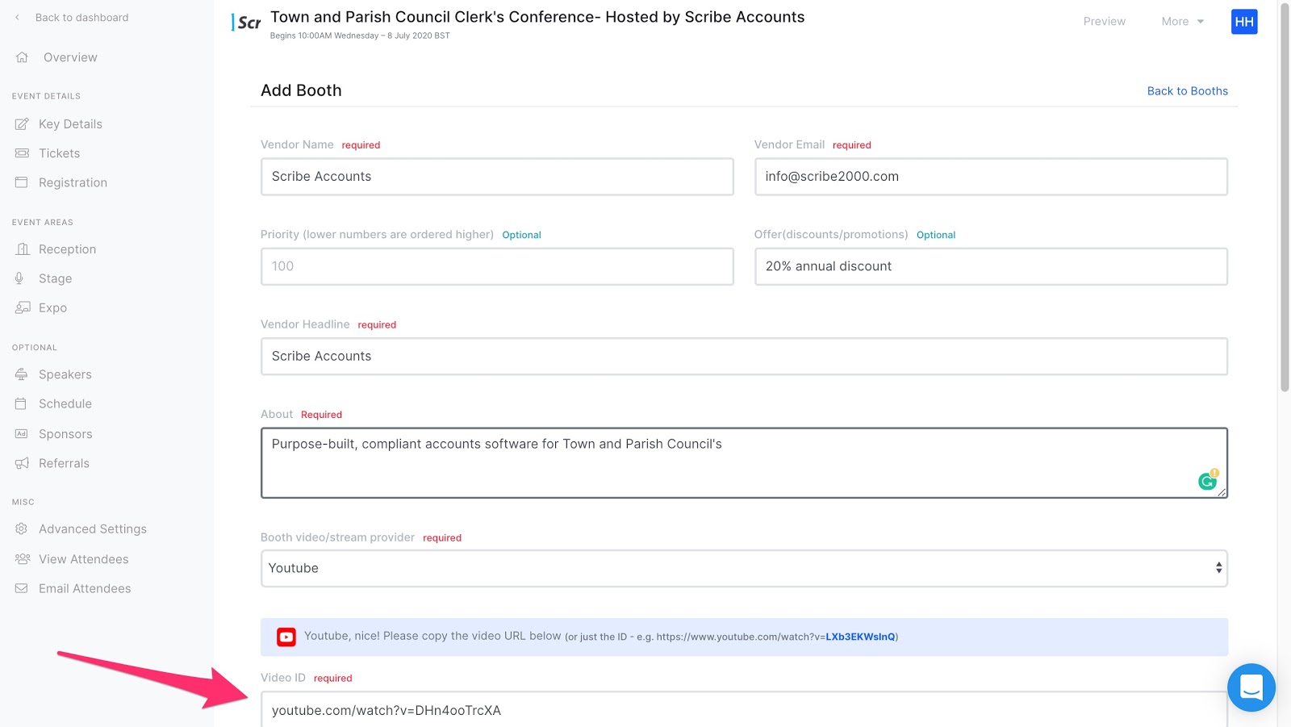Click the Offer discounts input field
The height and width of the screenshot is (727, 1291).
[991, 266]
